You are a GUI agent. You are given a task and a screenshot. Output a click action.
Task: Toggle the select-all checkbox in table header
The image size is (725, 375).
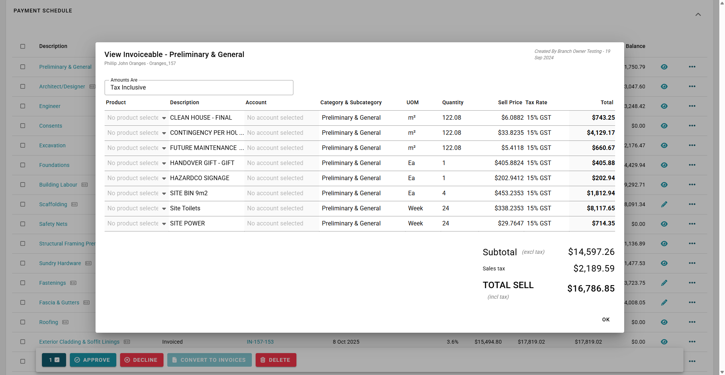pyautogui.click(x=23, y=46)
